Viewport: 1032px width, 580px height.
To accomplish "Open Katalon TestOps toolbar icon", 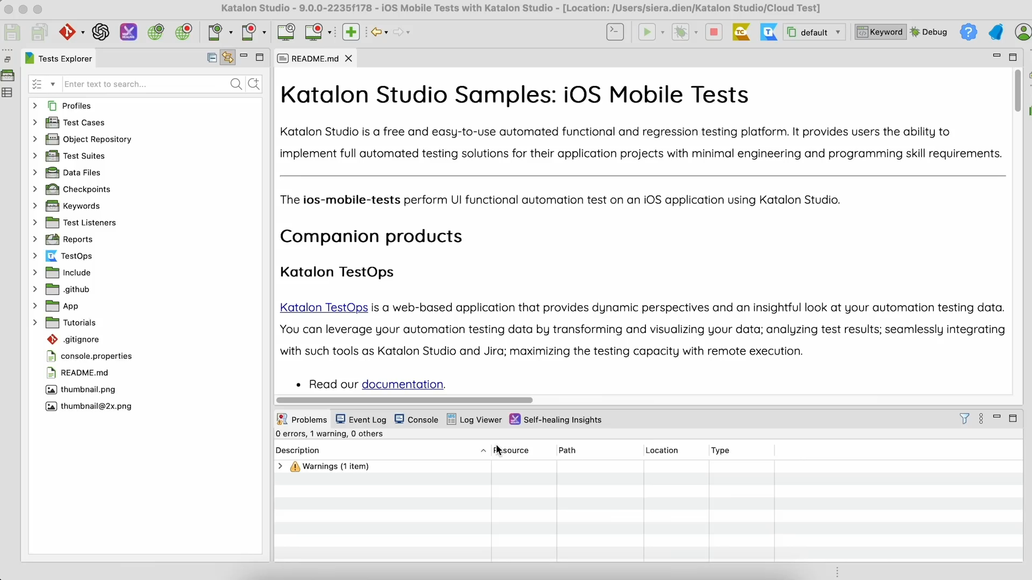I will tap(769, 32).
